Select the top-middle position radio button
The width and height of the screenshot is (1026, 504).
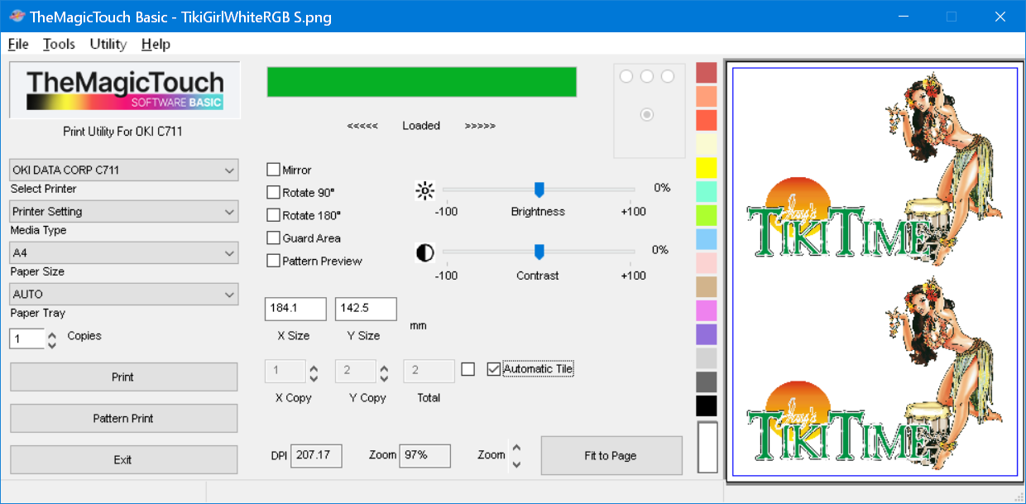click(647, 76)
